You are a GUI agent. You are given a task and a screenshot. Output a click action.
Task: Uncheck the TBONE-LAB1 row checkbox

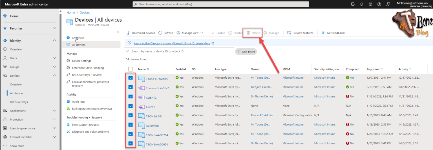tap(131, 115)
